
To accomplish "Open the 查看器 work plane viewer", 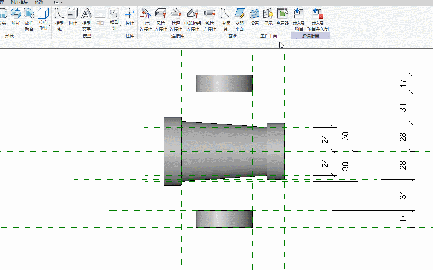I will tap(282, 17).
